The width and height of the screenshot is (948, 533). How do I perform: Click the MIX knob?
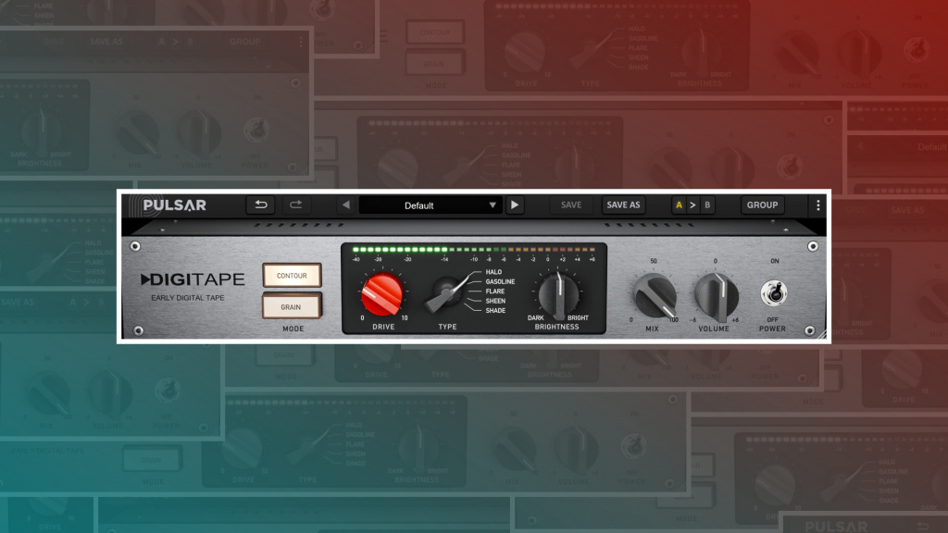click(655, 295)
